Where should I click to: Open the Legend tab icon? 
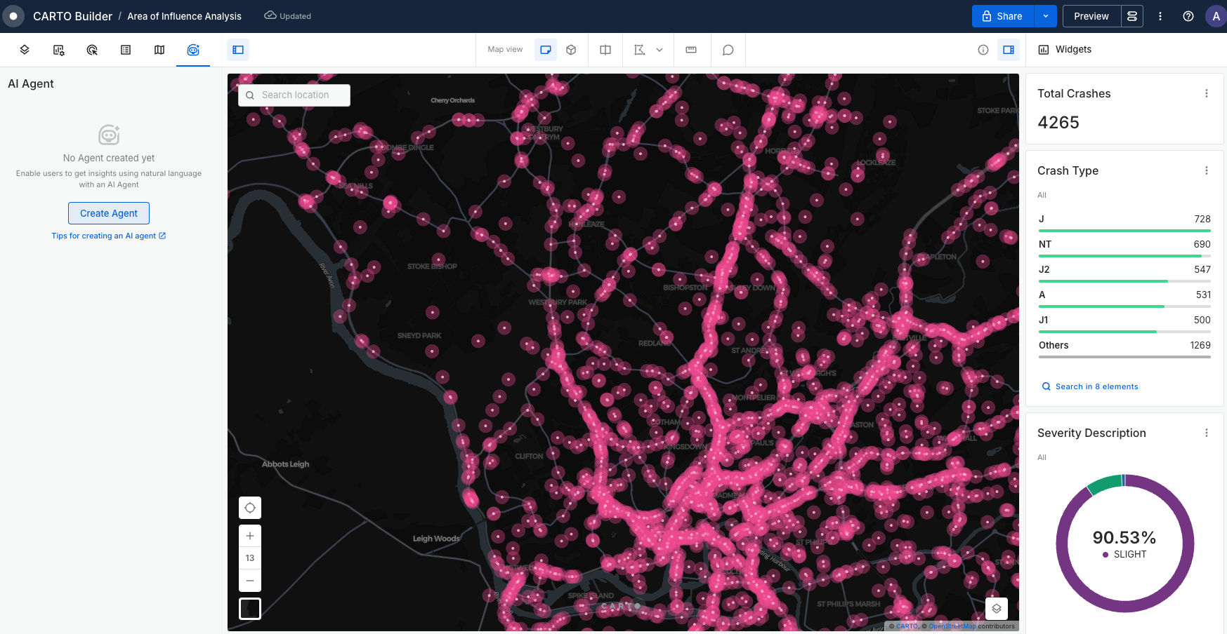(x=126, y=50)
